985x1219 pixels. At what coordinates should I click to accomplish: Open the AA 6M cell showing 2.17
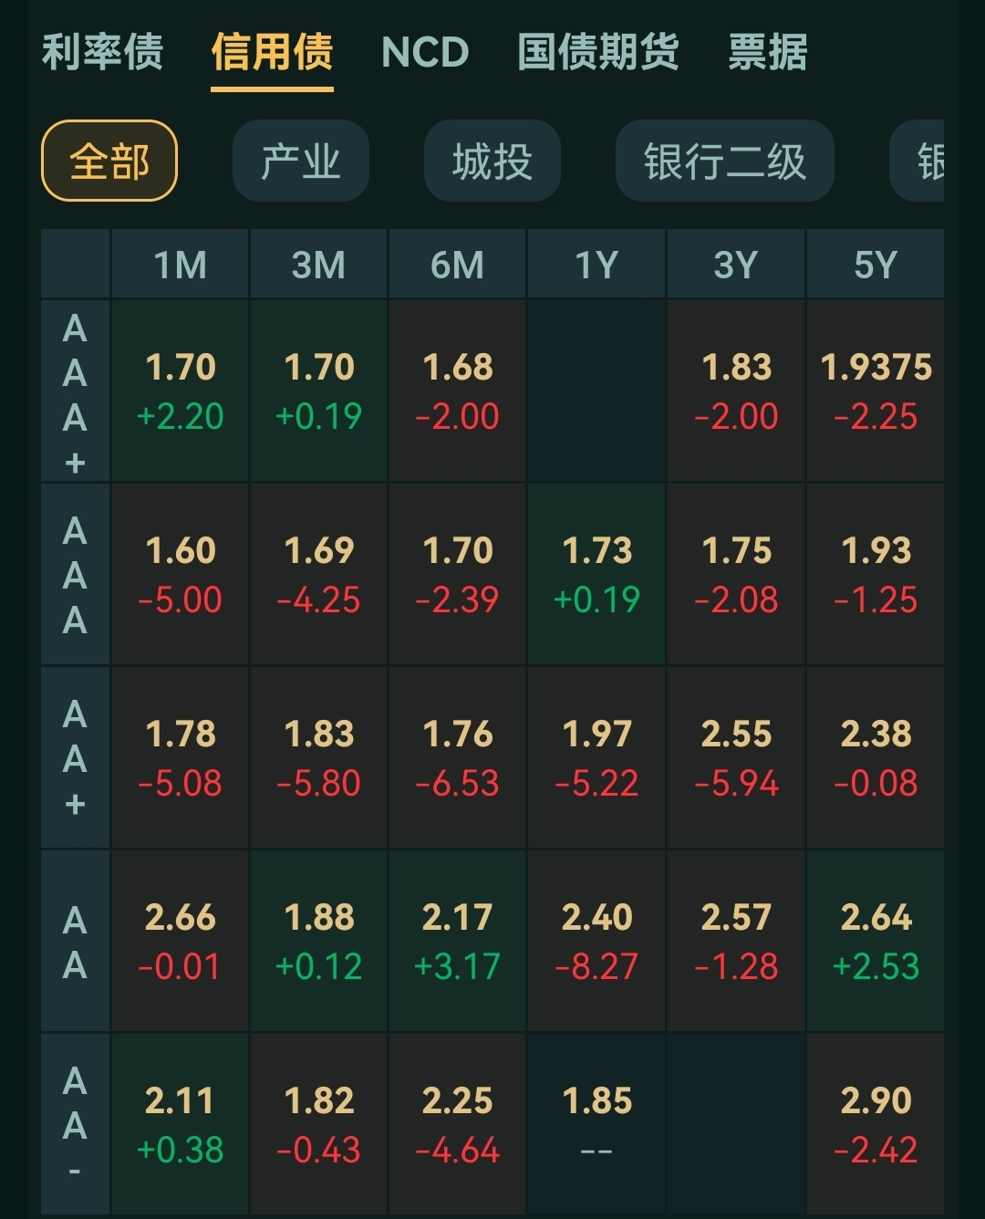pos(457,942)
